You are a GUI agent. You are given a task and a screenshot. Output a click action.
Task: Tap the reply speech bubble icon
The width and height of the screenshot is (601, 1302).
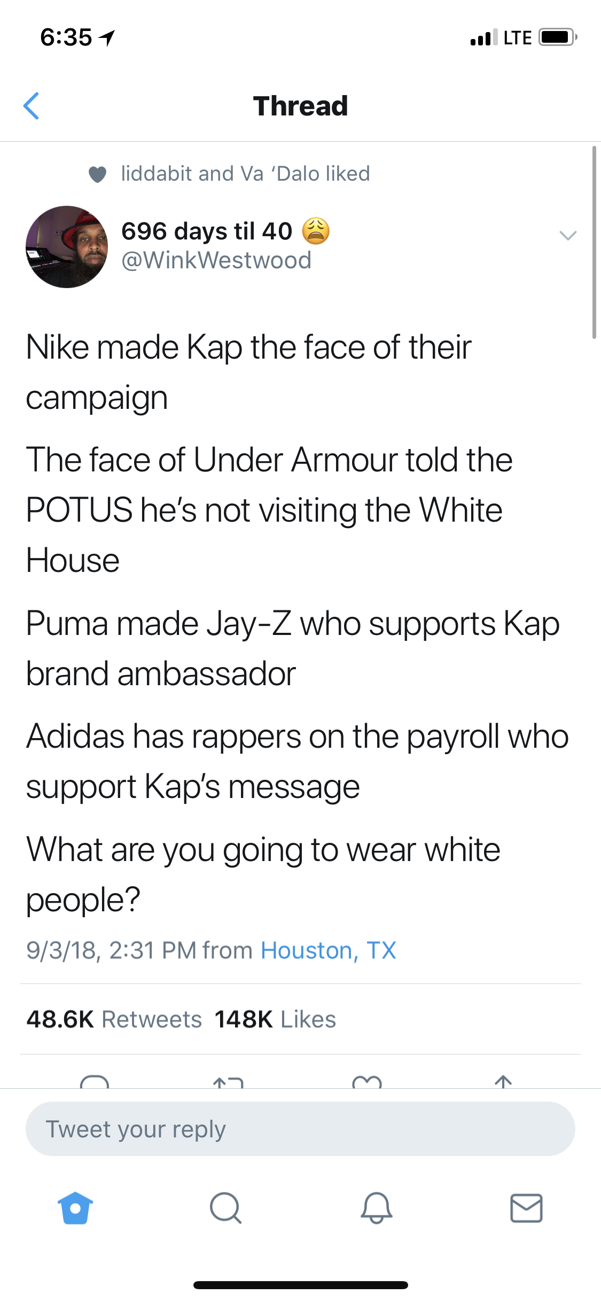pyautogui.click(x=95, y=1081)
